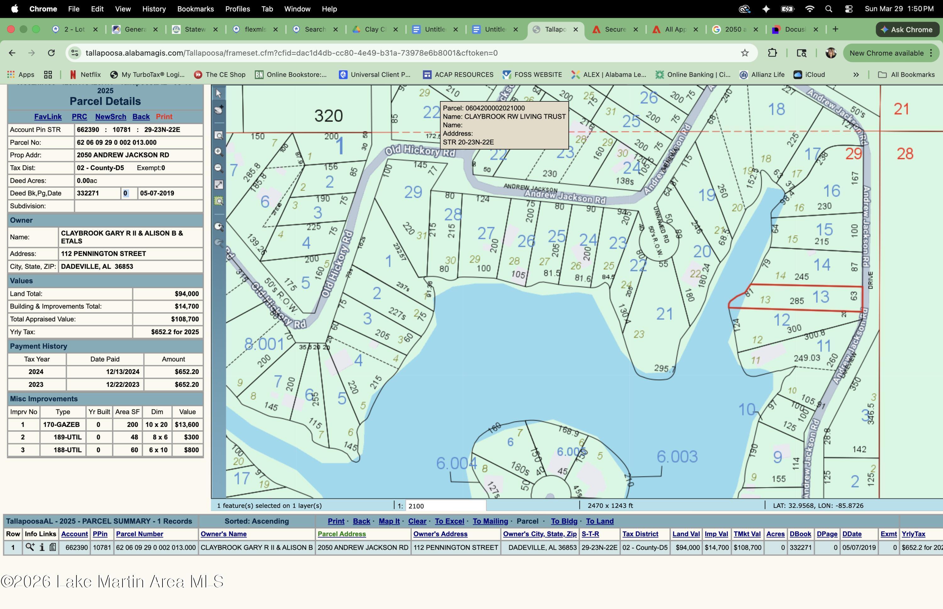Open Chrome tab groups grid icon
Viewport: 943px width, 609px height.
pyautogui.click(x=48, y=75)
